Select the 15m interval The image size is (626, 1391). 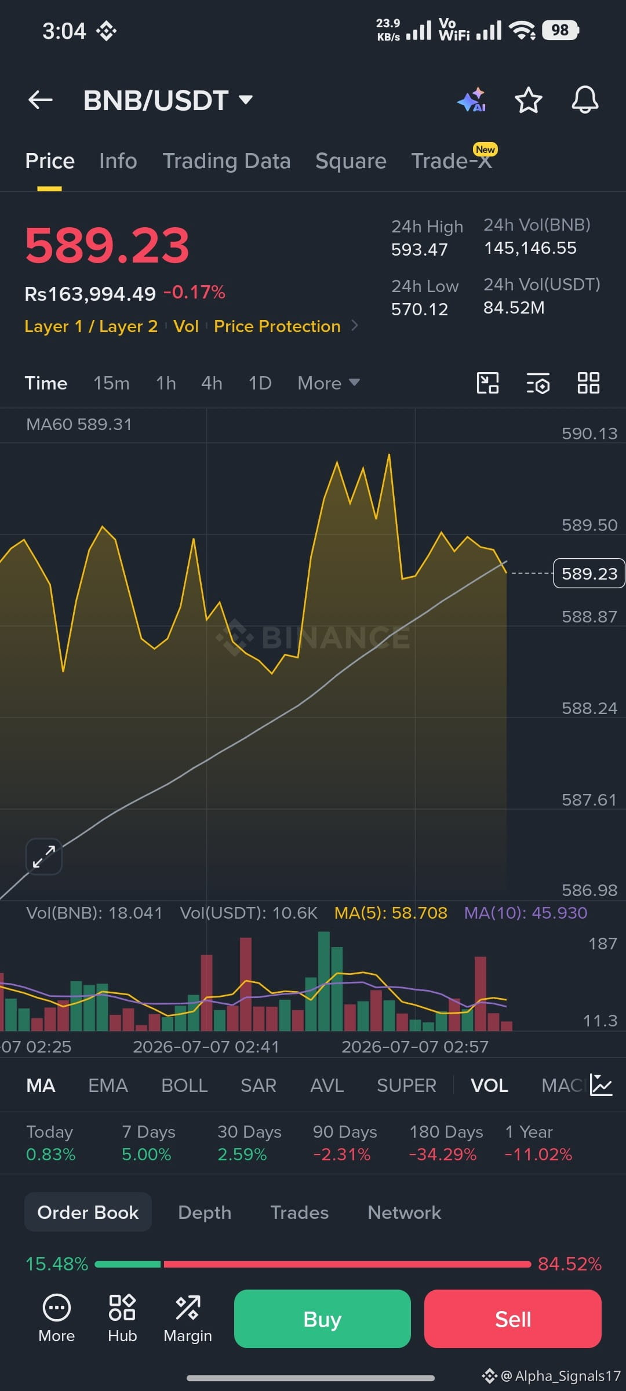click(x=111, y=383)
